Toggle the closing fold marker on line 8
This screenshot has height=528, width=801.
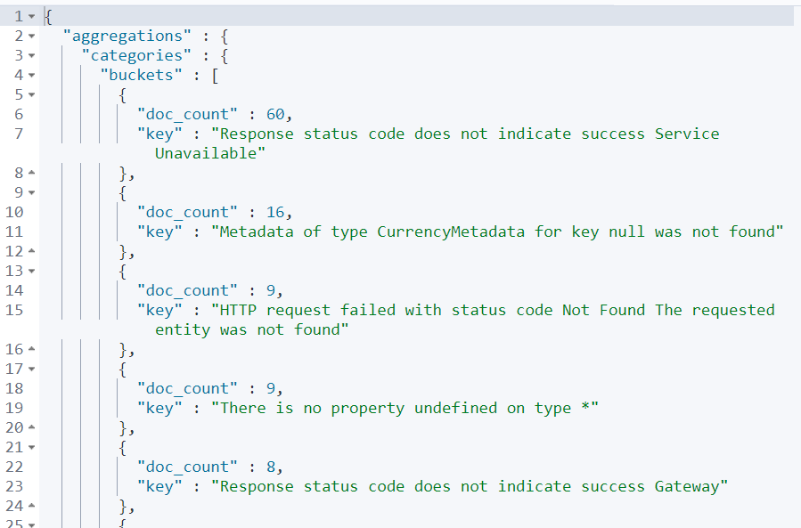click(32, 173)
